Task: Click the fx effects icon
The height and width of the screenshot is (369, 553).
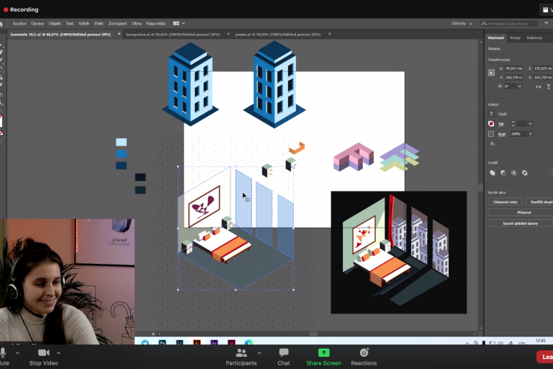Action: (493, 143)
